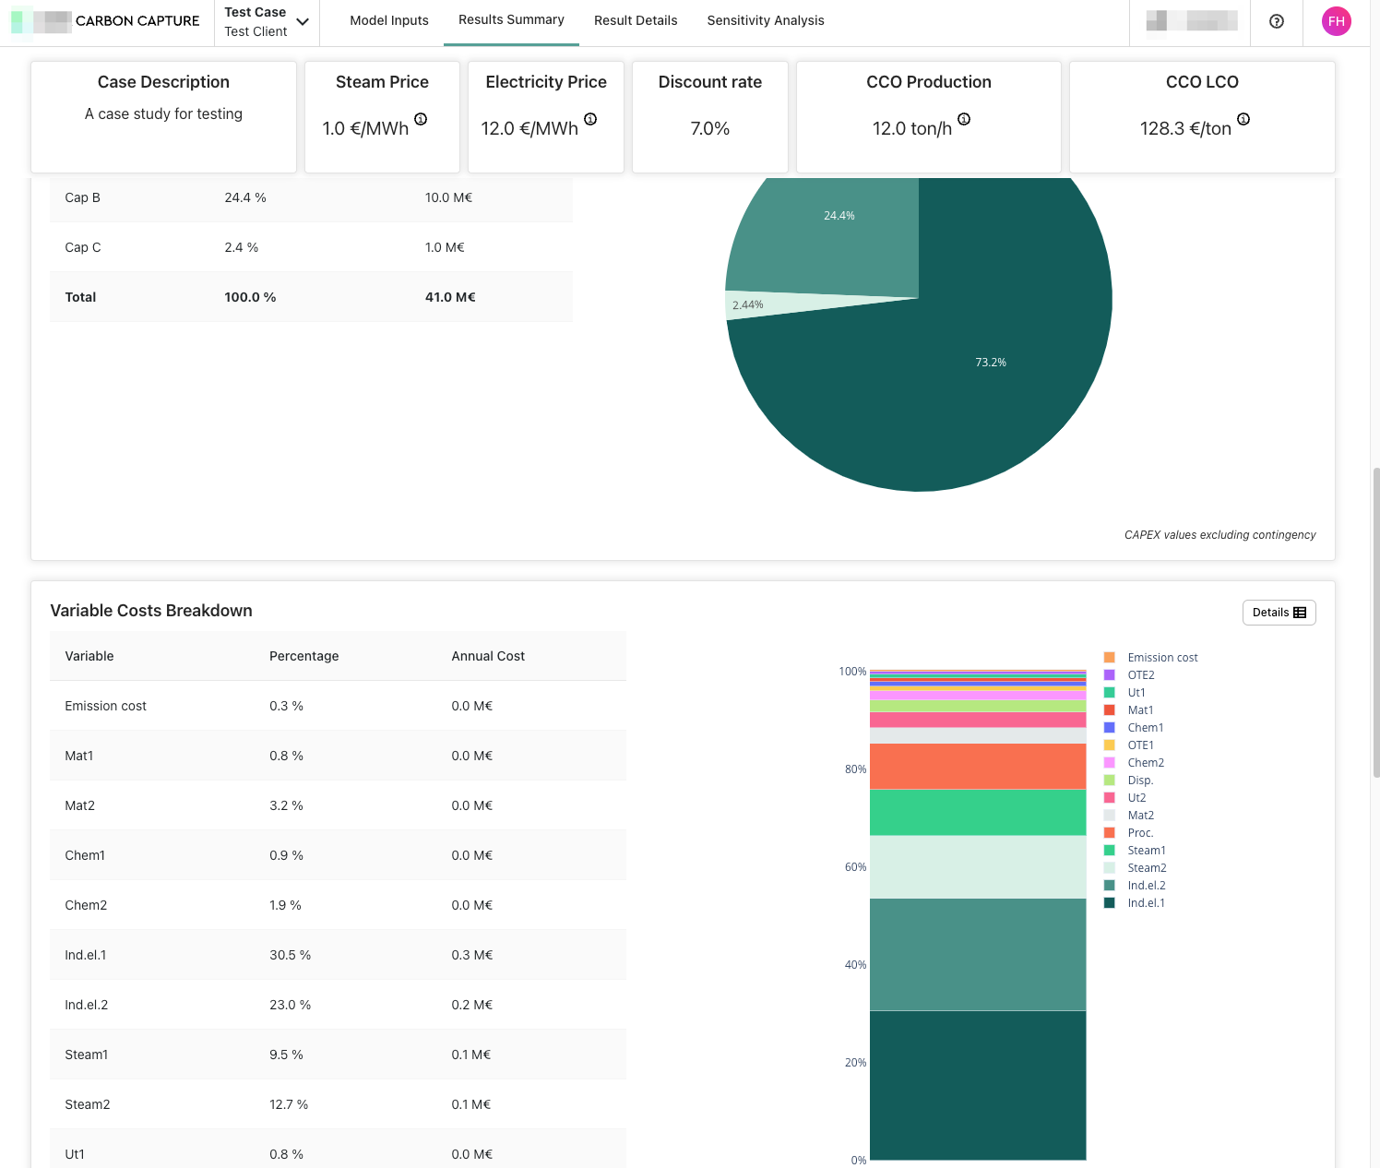Click the Carbon Capture logo

coord(105,21)
